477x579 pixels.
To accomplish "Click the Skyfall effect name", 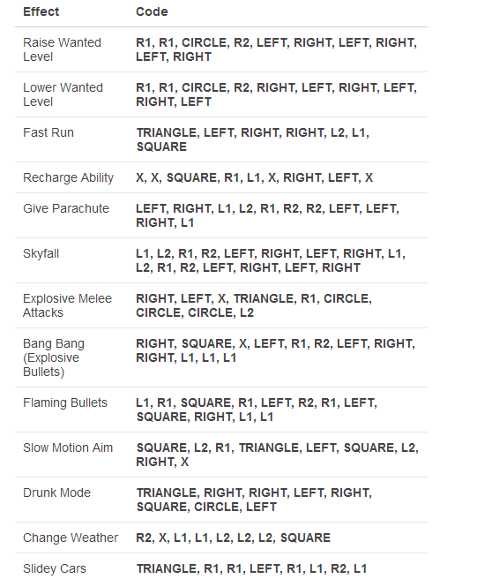I will point(41,253).
